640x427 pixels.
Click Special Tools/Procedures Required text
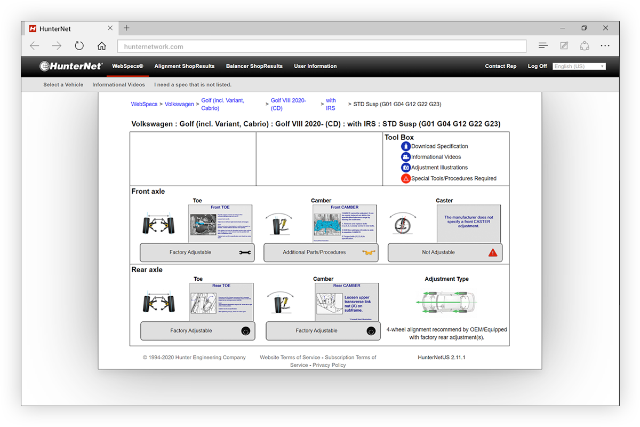coord(454,179)
